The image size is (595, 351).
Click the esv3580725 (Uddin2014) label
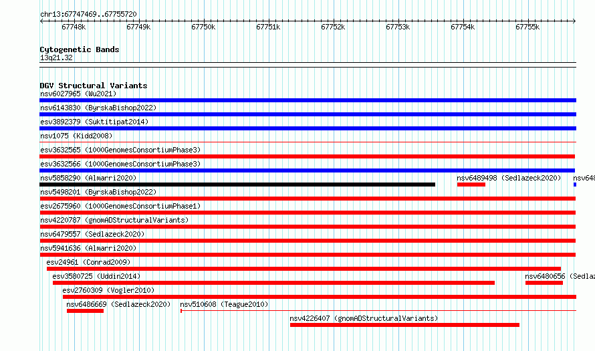96,276
